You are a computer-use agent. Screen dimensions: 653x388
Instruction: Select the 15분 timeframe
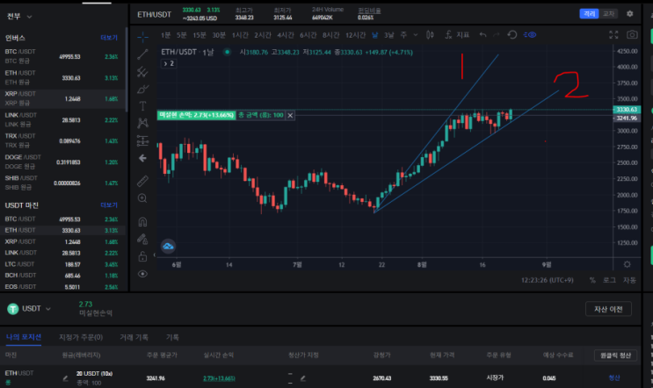point(200,35)
